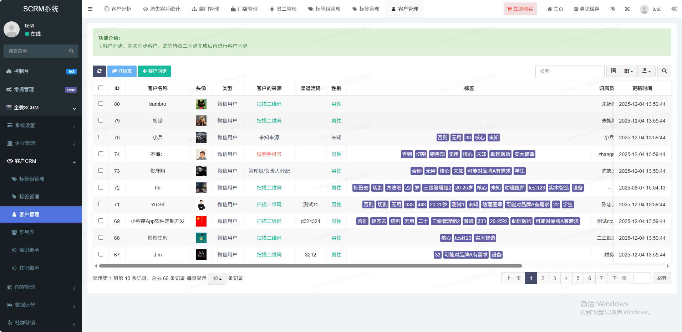Click the 客户同步 button
The height and width of the screenshot is (332, 682).
coord(154,71)
